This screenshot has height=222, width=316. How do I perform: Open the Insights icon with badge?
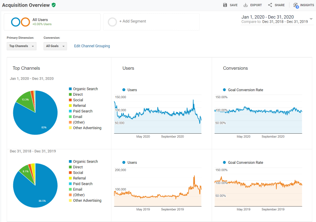click(x=296, y=5)
